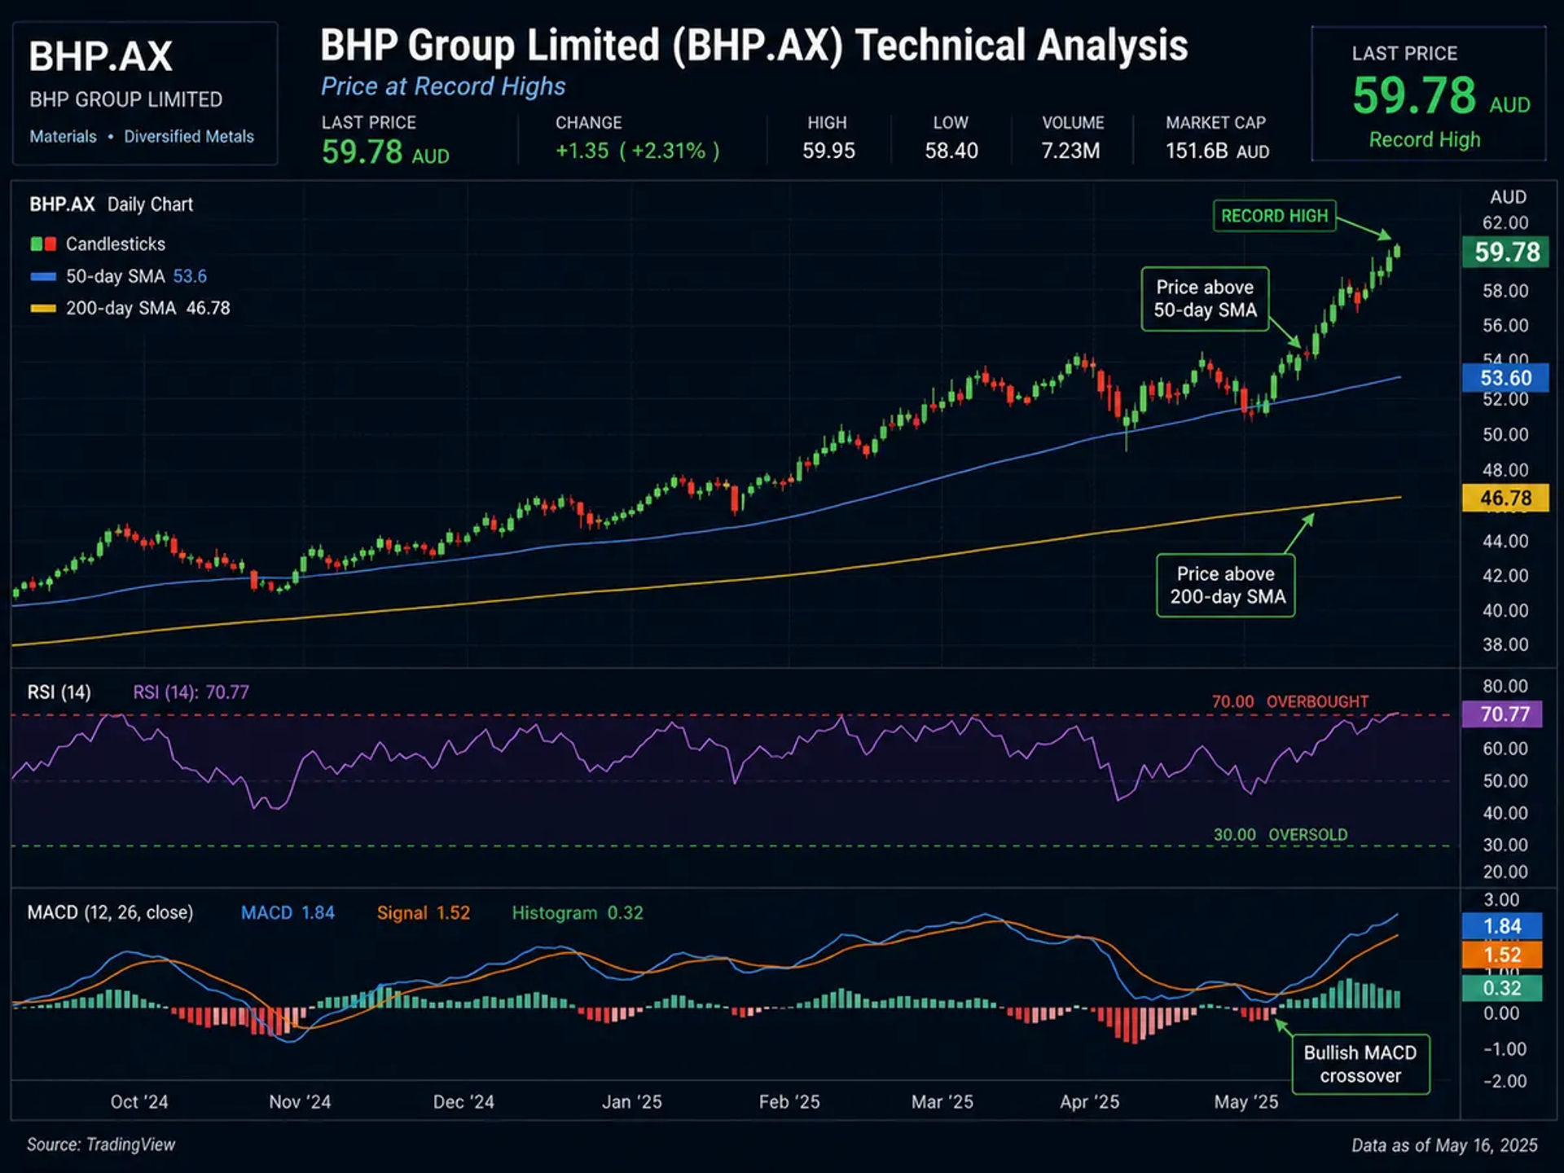This screenshot has width=1564, height=1173.
Task: Click the Jan '25 date axis label
Action: [632, 1102]
